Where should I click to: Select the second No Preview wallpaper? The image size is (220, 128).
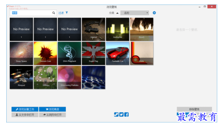click(x=45, y=29)
